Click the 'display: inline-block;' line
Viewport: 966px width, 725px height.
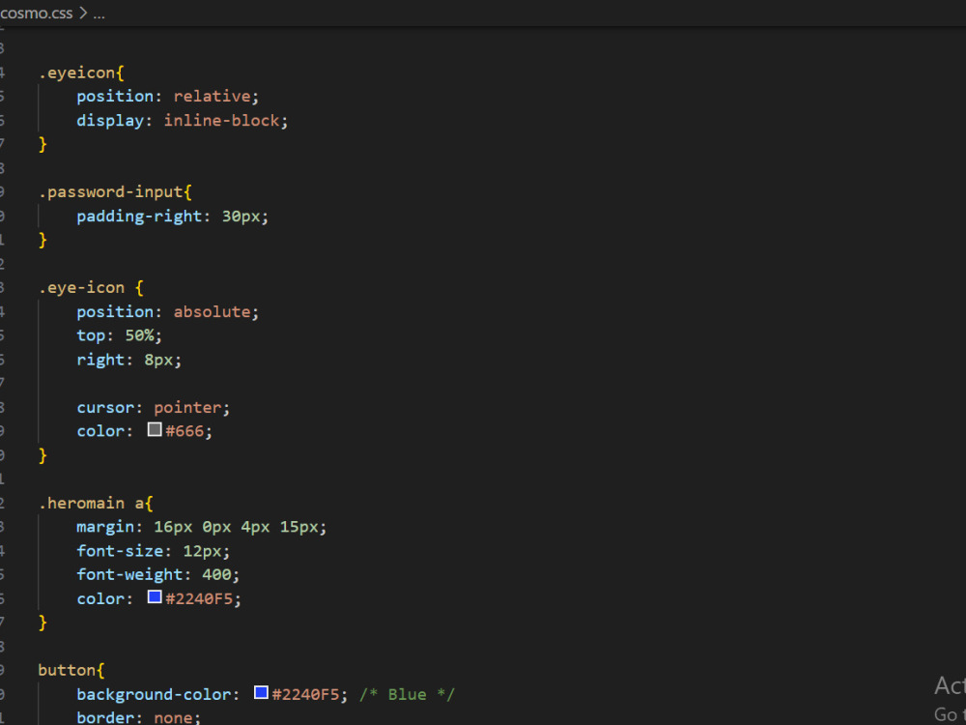[183, 120]
